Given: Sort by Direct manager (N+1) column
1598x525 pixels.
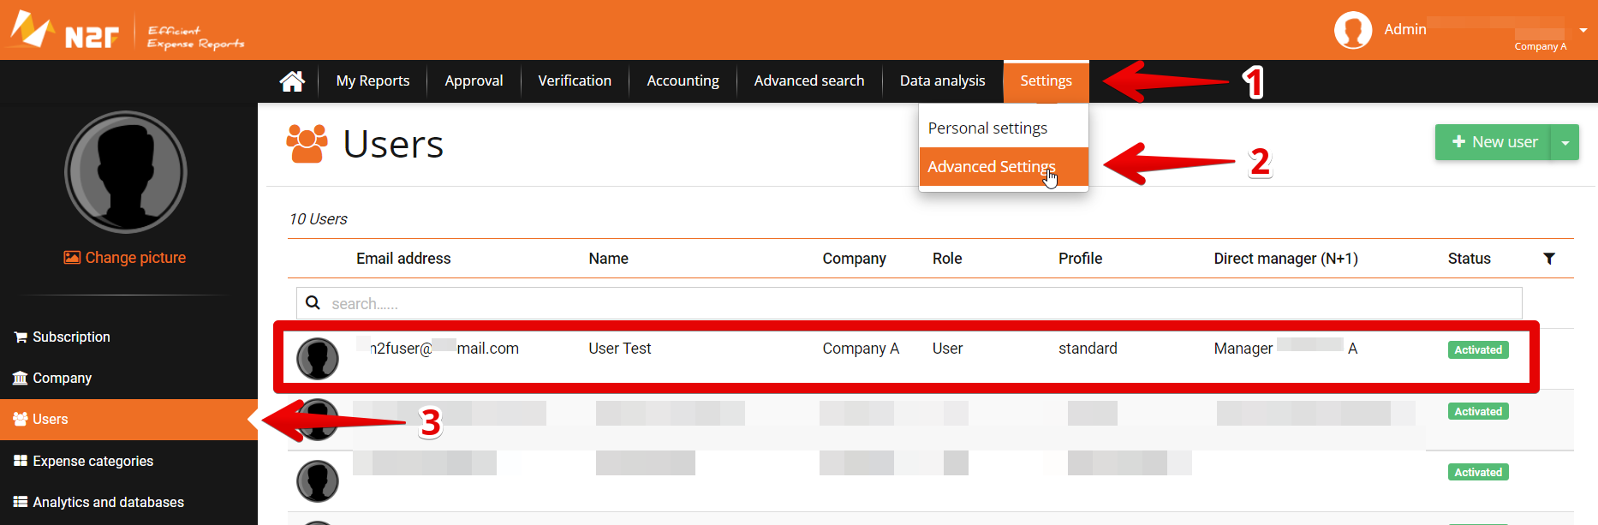Looking at the screenshot, I should pyautogui.click(x=1285, y=259).
